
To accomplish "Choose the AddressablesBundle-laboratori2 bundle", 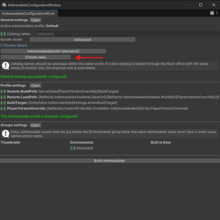I will pyautogui.click(x=53, y=51).
